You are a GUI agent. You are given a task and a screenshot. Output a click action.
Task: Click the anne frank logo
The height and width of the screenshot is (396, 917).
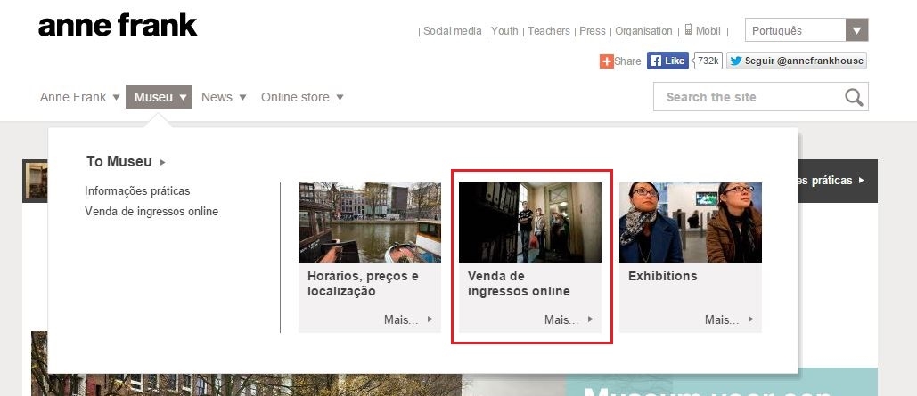(118, 27)
